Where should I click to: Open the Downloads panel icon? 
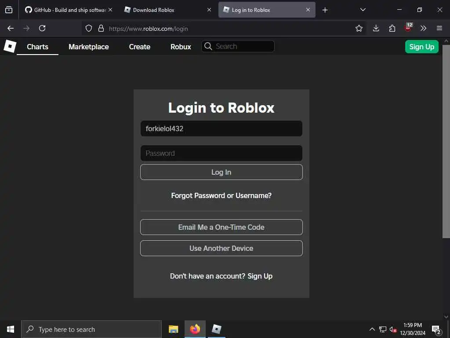(376, 28)
